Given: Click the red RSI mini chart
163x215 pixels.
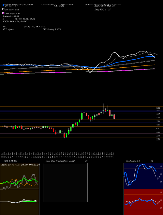Looking at the screenshot, I should 143,202.
